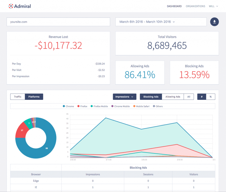
Task: Toggle the Chrome legend dot
Action: (x=64, y=106)
